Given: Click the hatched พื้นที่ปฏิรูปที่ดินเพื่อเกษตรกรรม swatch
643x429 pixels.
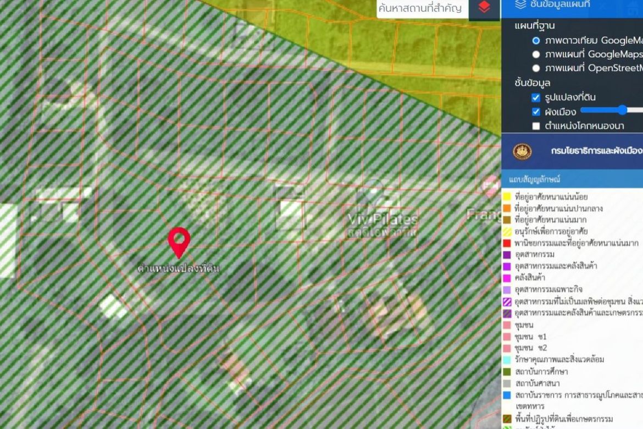Looking at the screenshot, I should [507, 419].
